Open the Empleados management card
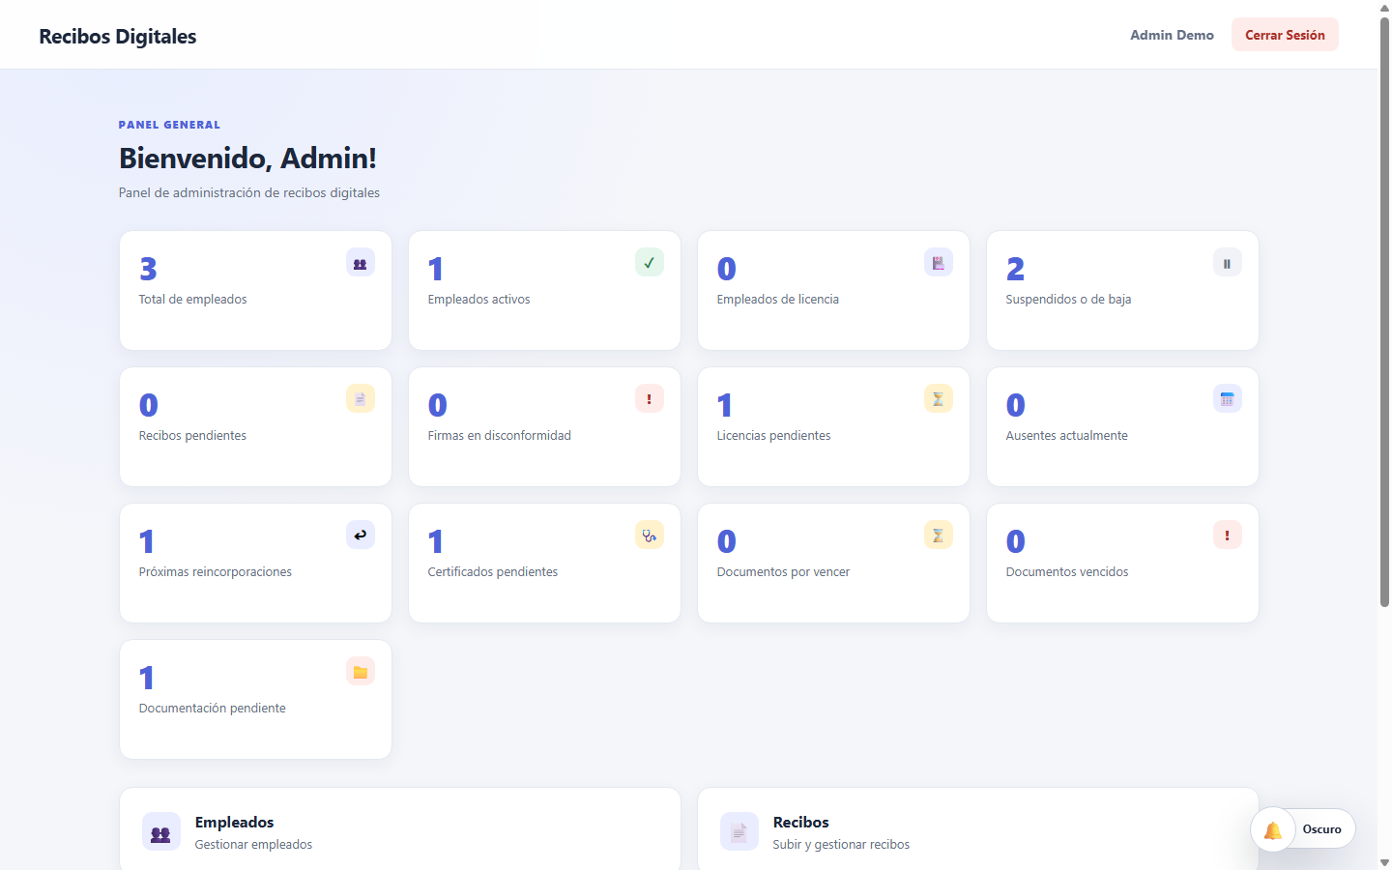The height and width of the screenshot is (870, 1392). click(x=400, y=829)
